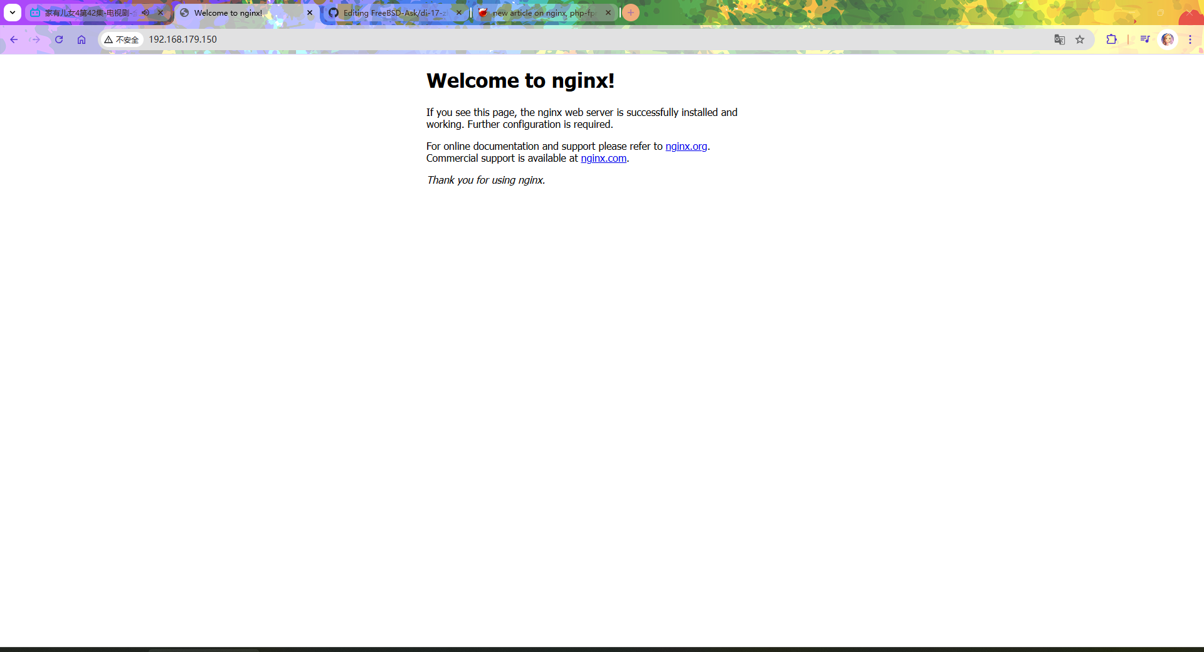The width and height of the screenshot is (1204, 652).
Task: Close the Welcome to nginx! tab
Action: point(310,13)
